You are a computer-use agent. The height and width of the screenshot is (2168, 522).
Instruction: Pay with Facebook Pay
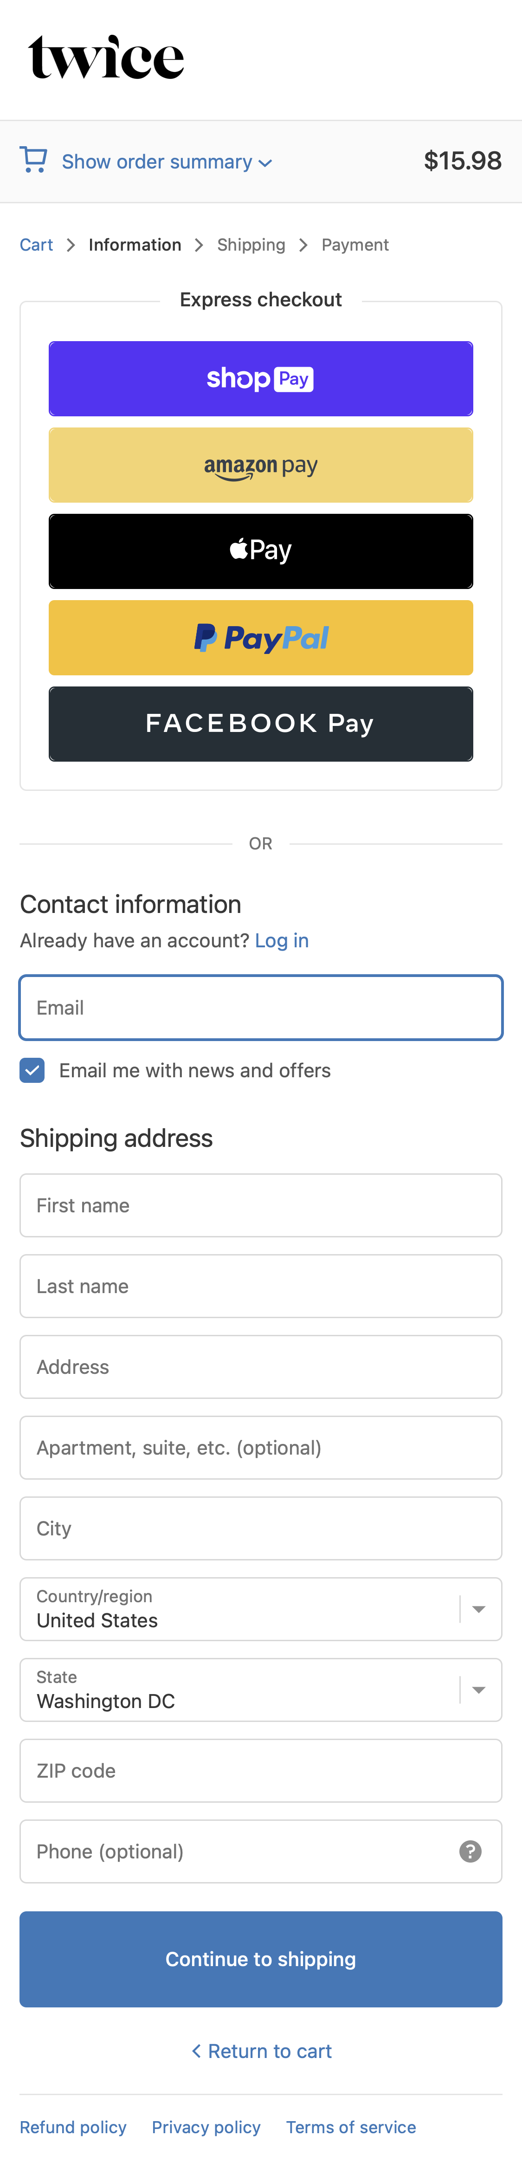tap(261, 723)
